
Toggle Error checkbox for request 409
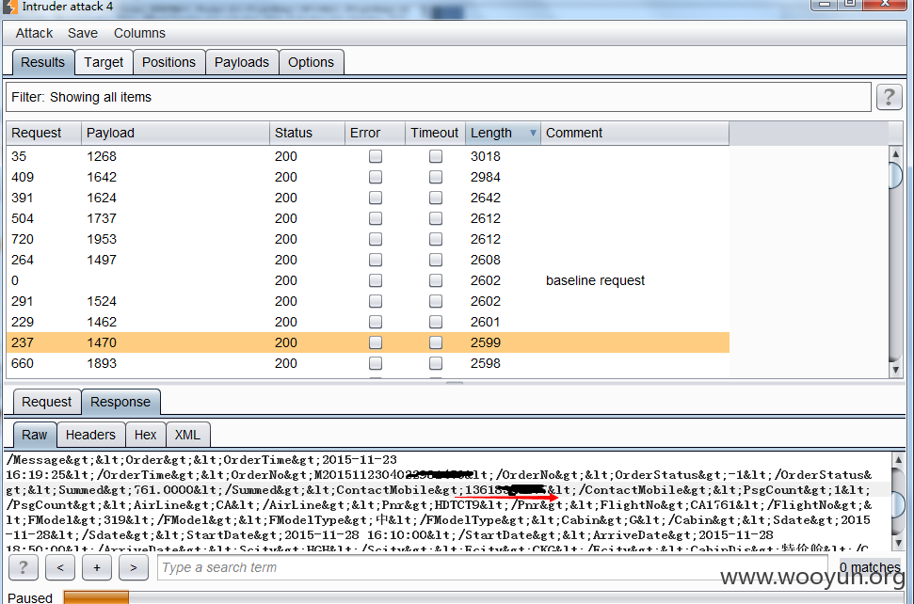(376, 177)
